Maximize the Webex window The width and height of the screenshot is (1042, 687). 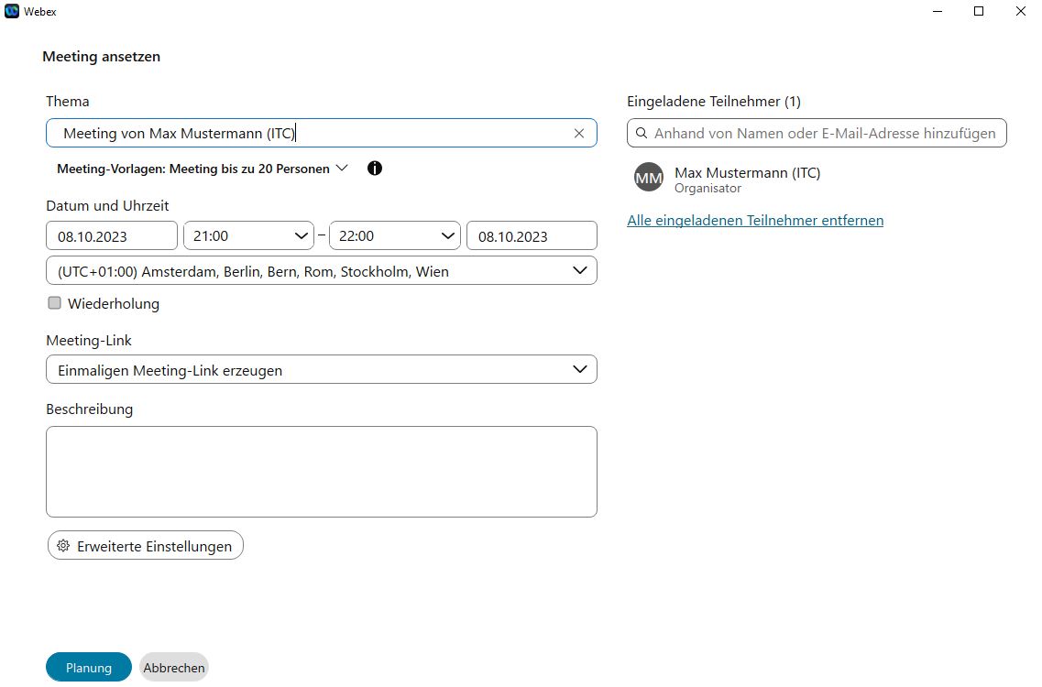[x=979, y=11]
